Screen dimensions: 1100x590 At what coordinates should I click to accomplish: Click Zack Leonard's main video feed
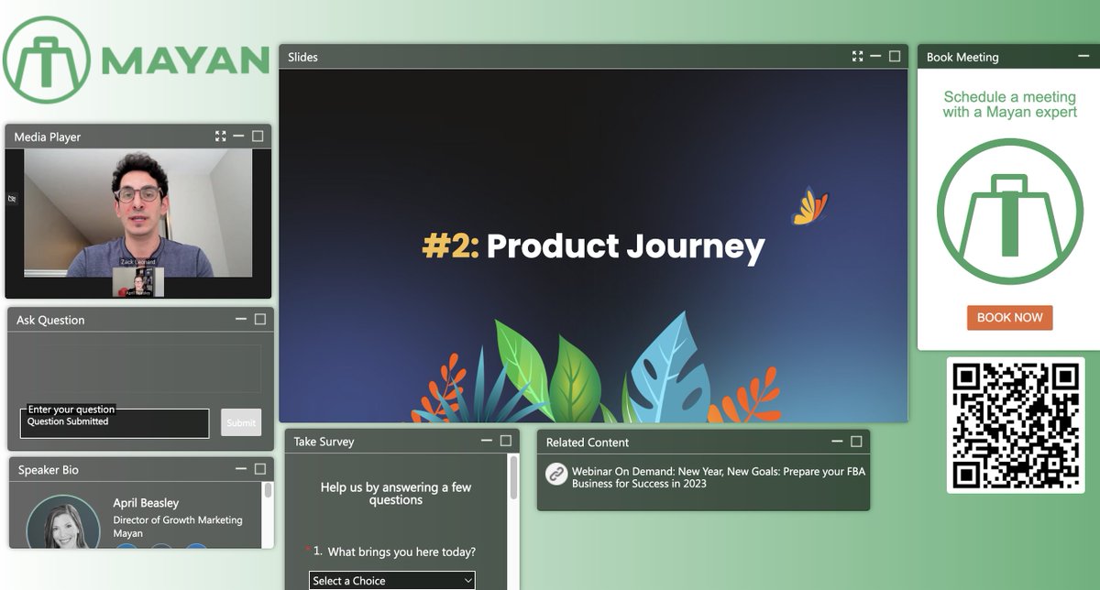(137, 213)
